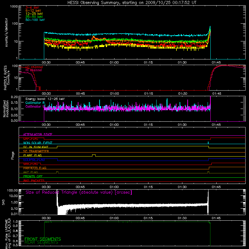Click the Normalized modulation axis label
The image size is (249, 249).
point(6,109)
